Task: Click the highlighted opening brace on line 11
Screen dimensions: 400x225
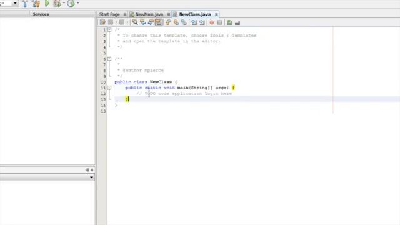Action: pos(233,87)
